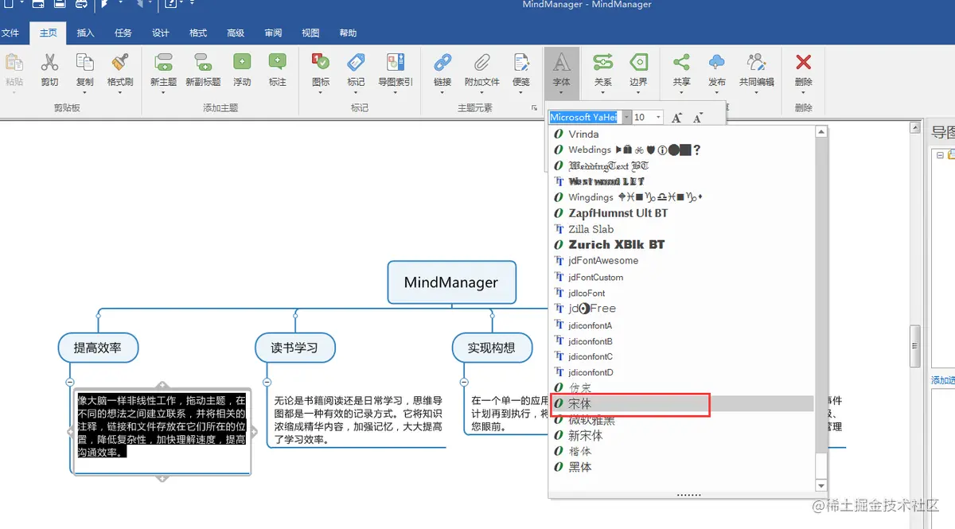Open the topic elements group dialog launcher

pyautogui.click(x=535, y=108)
